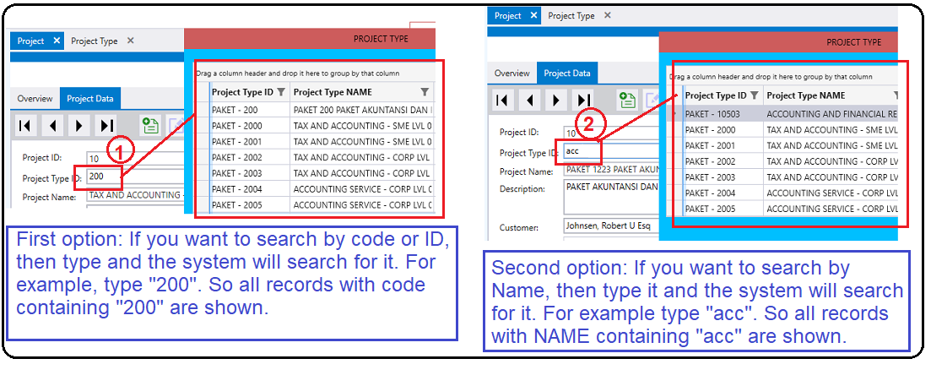
Task: Open Project Type ID column filter, left grid
Action: coord(281,92)
